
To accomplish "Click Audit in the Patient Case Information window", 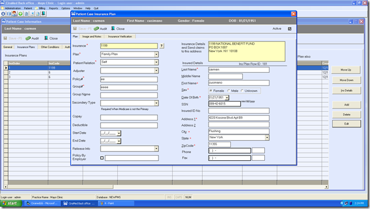I will point(32,38).
